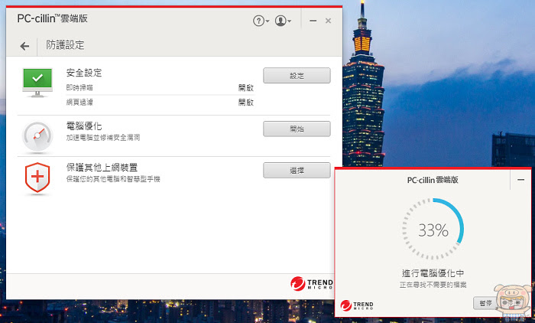
Task: Click the 進行電腦優化中 status text
Action: (433, 273)
